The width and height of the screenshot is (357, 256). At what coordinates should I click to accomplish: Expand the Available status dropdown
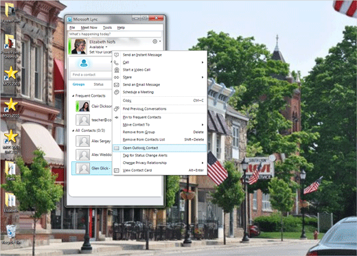point(106,47)
